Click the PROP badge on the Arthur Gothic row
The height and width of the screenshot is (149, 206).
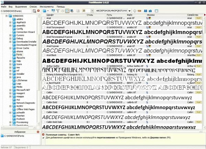click(198, 66)
